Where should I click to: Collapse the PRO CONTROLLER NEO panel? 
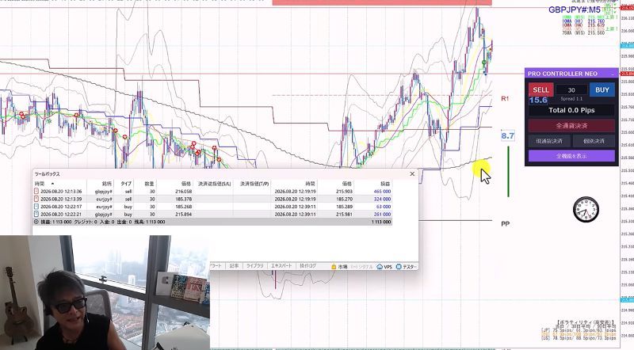pyautogui.click(x=613, y=74)
